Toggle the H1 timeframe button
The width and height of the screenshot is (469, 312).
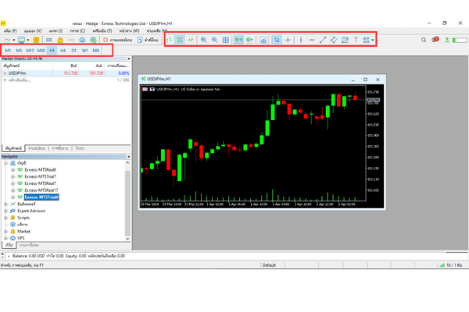[52, 50]
